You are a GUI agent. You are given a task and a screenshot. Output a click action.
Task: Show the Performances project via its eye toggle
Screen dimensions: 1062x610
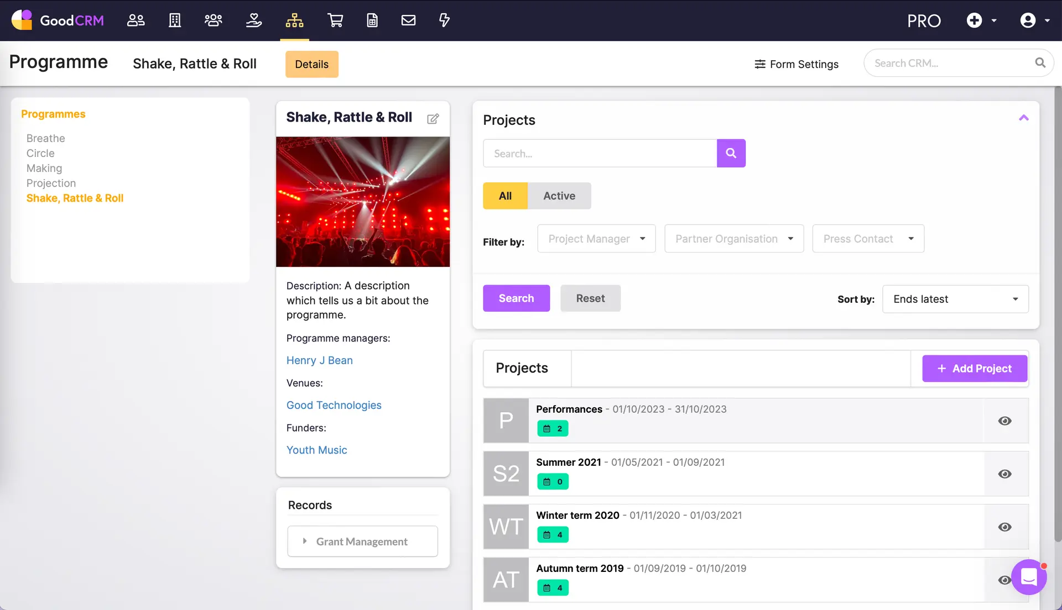pyautogui.click(x=1005, y=420)
